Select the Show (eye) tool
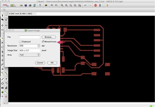This screenshot has width=155, height=107. 6,15
